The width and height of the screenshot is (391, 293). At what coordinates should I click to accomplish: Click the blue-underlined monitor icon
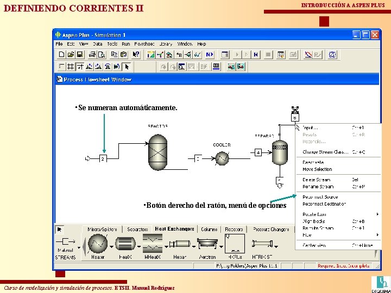coord(216,67)
